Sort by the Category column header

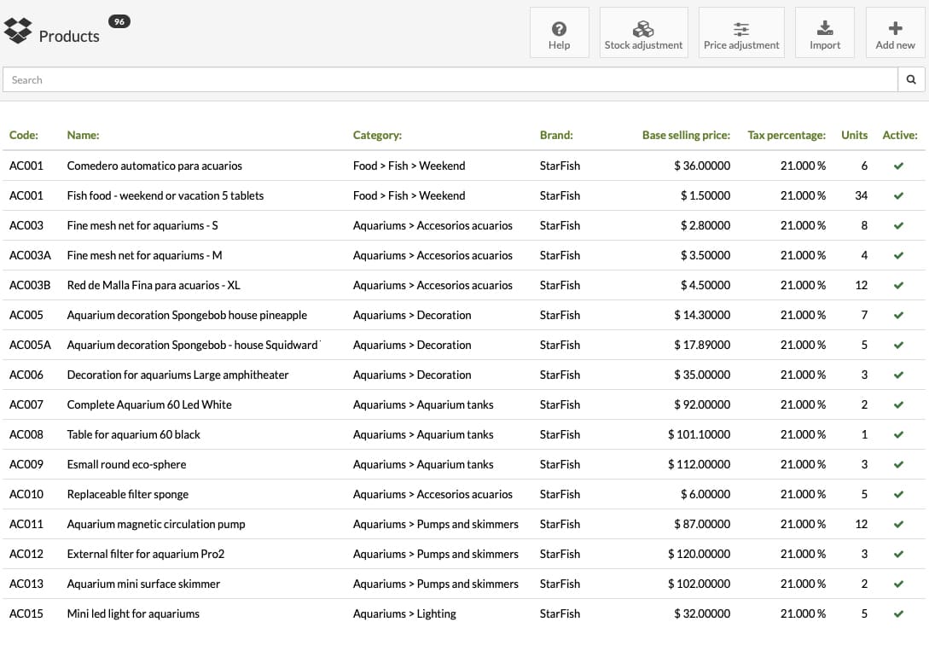377,135
